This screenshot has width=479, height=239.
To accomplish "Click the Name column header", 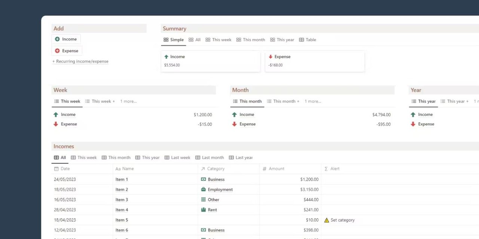I will [155, 169].
